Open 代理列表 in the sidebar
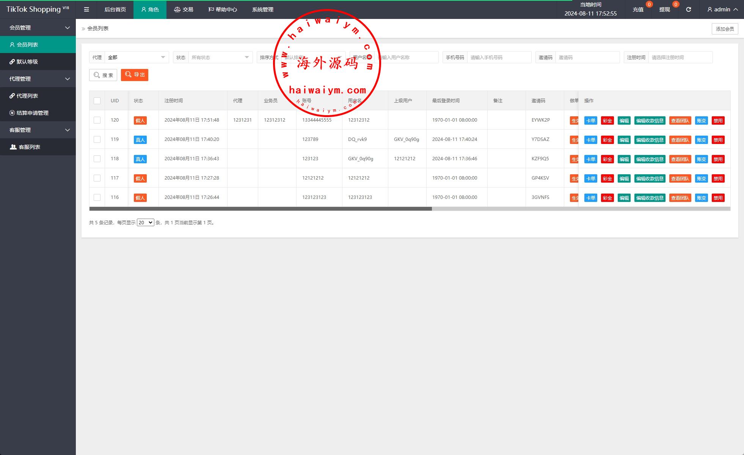Image resolution: width=744 pixels, height=455 pixels. (x=27, y=96)
